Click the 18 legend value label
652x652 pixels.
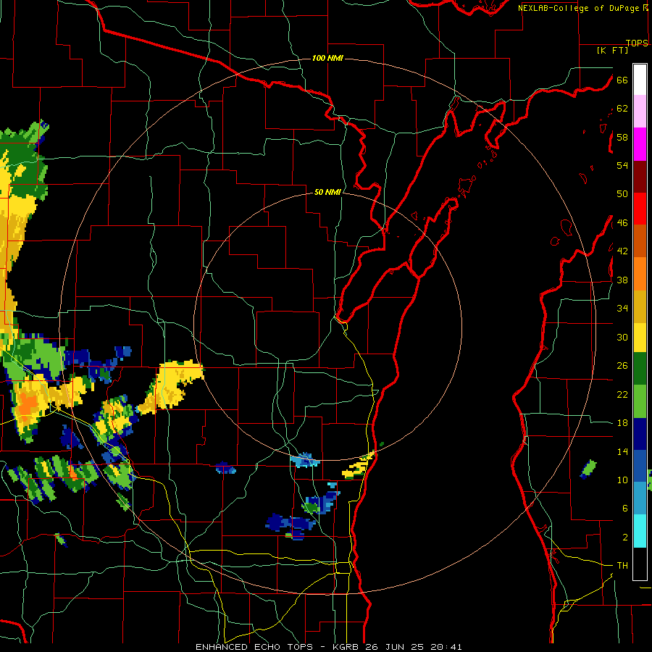622,423
